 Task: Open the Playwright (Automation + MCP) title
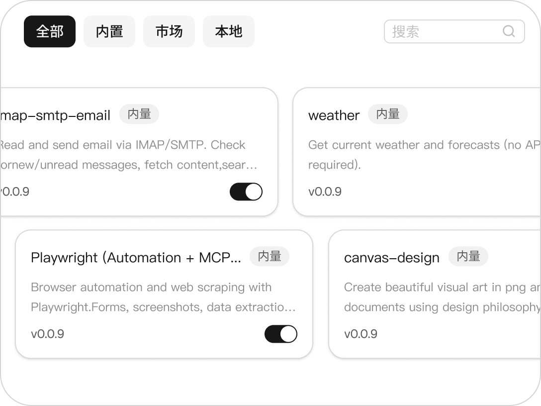136,258
